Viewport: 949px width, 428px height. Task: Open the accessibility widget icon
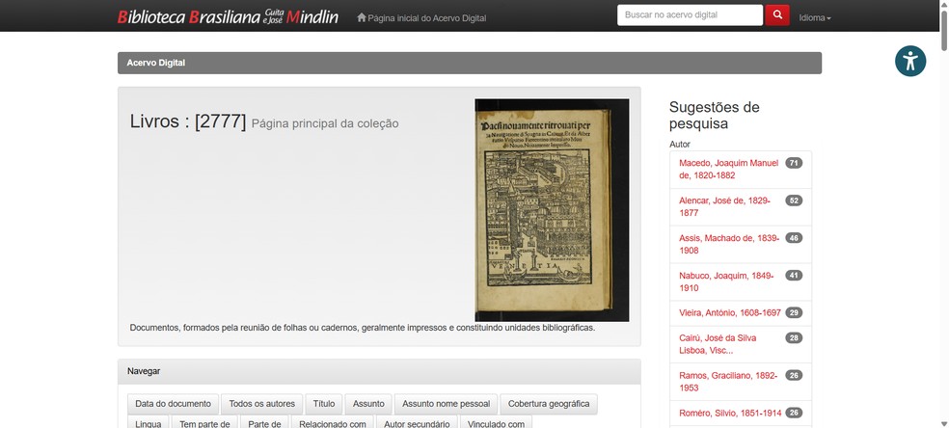click(x=910, y=61)
